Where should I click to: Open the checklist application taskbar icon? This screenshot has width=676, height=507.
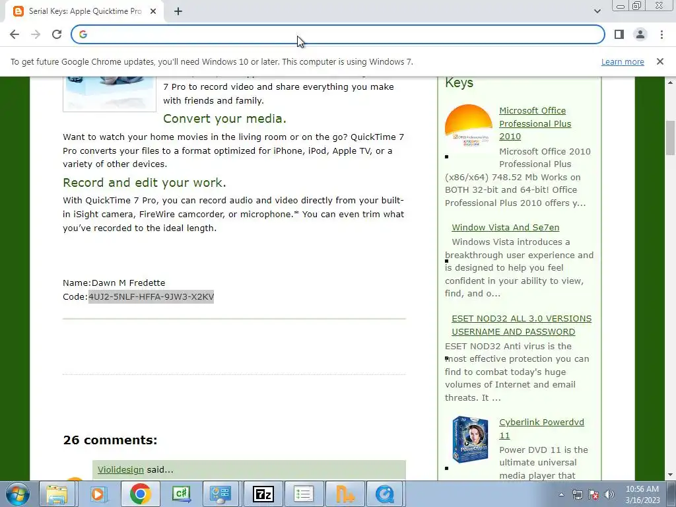pos(304,494)
